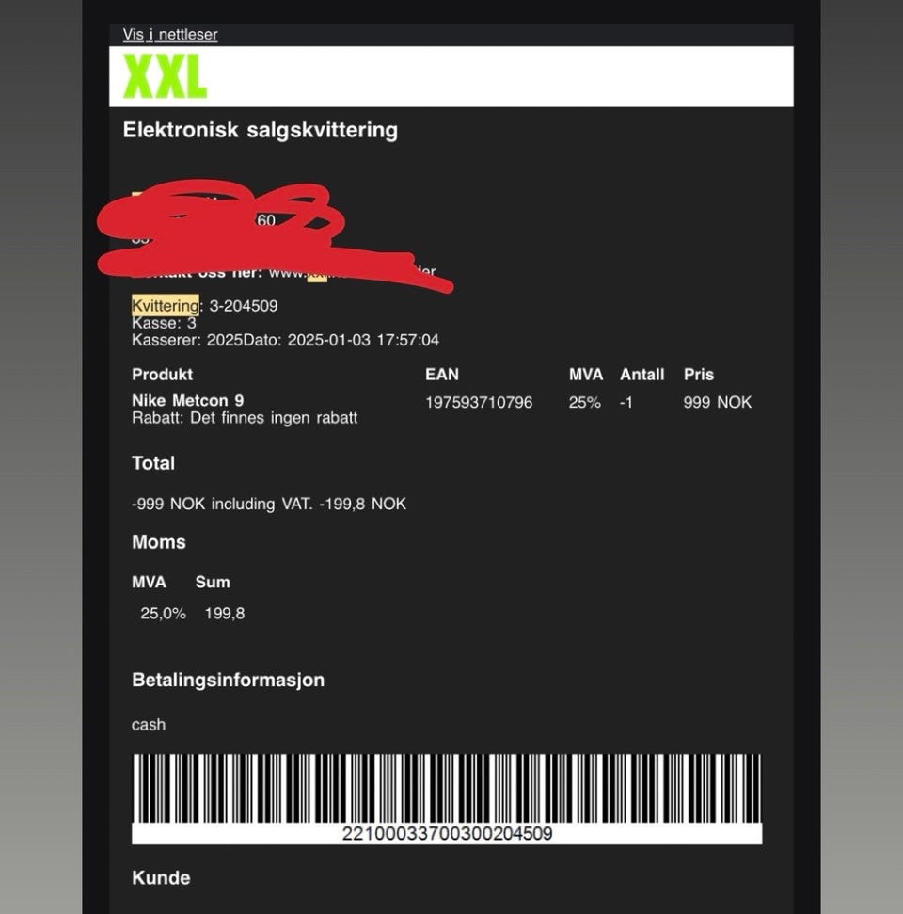Open the 'Vis i nettleser' link
Viewport: 903px width, 914px height.
pyautogui.click(x=170, y=35)
